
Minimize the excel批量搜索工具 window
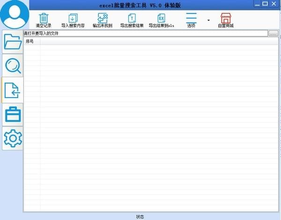tap(257, 4)
